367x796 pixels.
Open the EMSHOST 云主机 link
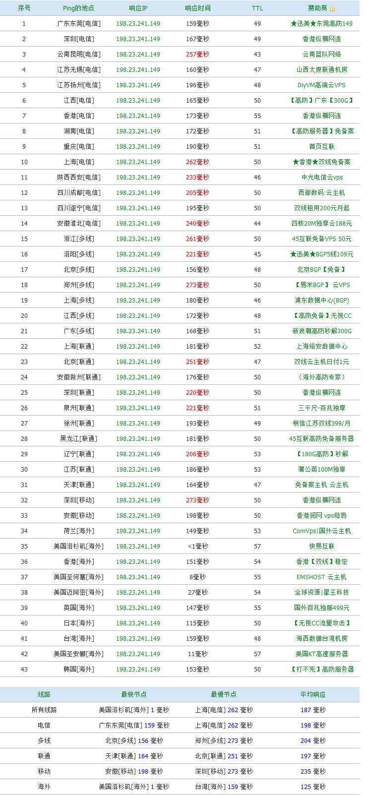pos(321,577)
